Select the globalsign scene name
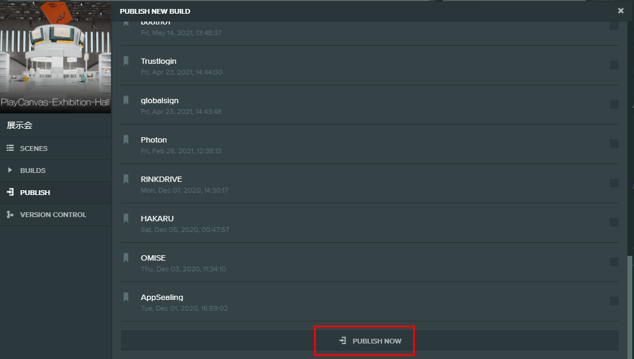This screenshot has height=359, width=634. [x=160, y=101]
